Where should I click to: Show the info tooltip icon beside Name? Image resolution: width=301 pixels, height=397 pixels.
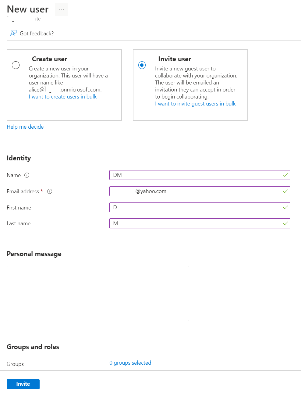[27, 175]
